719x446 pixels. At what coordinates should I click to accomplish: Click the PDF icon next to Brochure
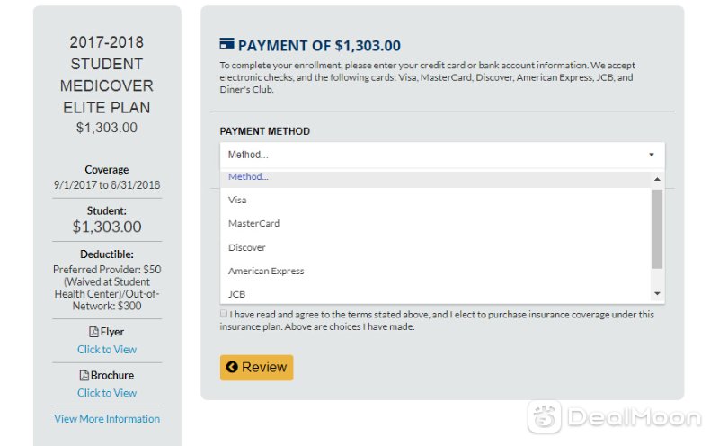point(84,375)
